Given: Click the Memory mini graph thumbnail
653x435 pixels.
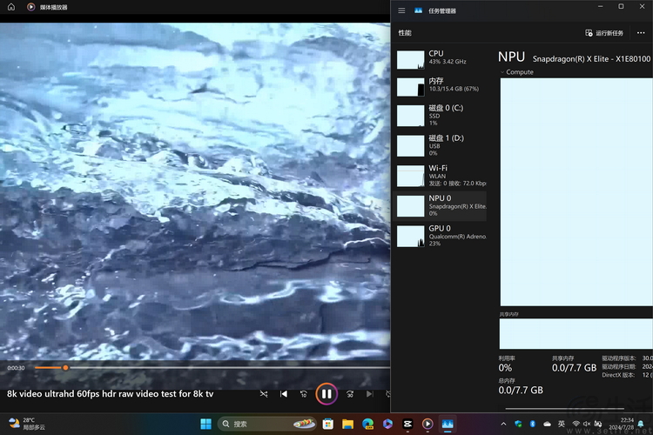Looking at the screenshot, I should (411, 87).
